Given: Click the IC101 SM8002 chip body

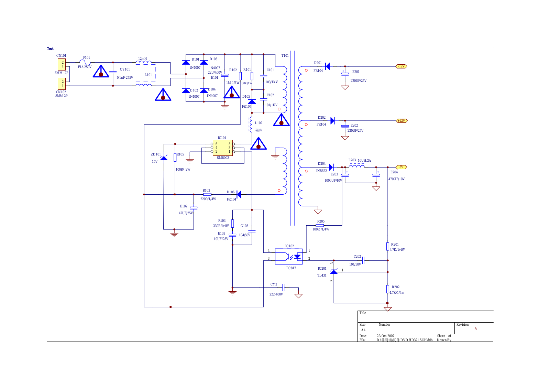Looking at the screenshot, I should pos(223,148).
